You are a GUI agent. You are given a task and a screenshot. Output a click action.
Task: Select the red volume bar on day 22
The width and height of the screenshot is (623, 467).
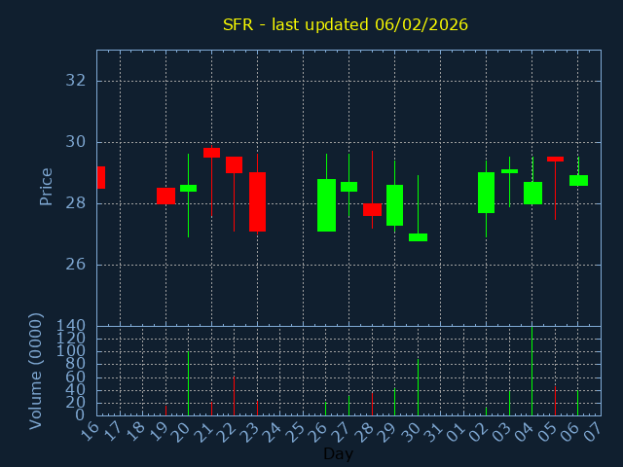[x=234, y=396]
